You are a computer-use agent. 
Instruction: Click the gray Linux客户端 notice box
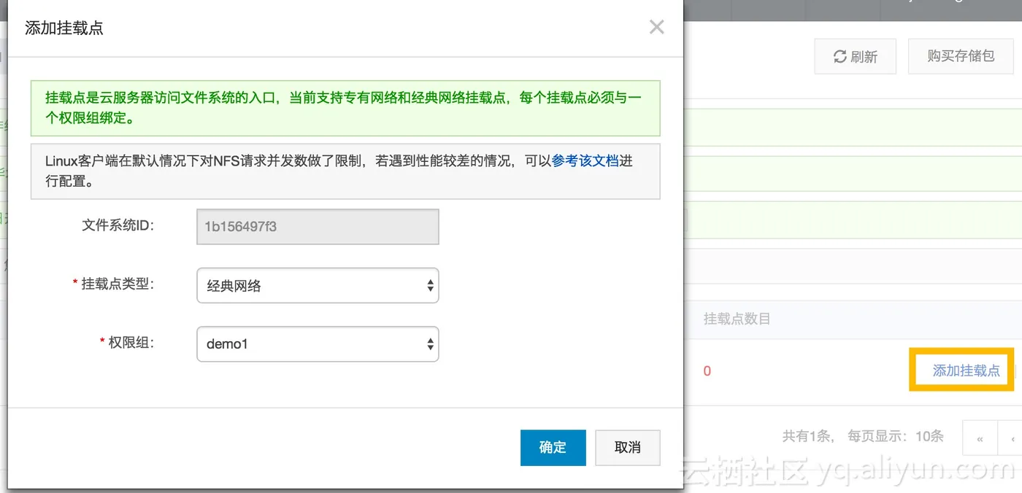(345, 171)
